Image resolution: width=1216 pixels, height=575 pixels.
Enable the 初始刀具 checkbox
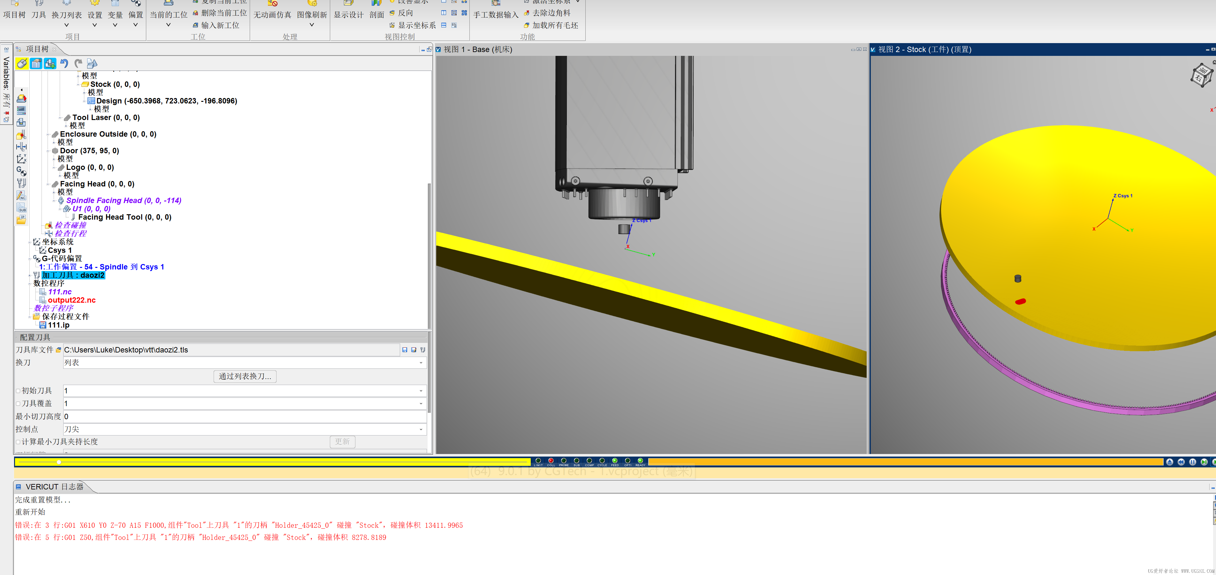click(19, 391)
